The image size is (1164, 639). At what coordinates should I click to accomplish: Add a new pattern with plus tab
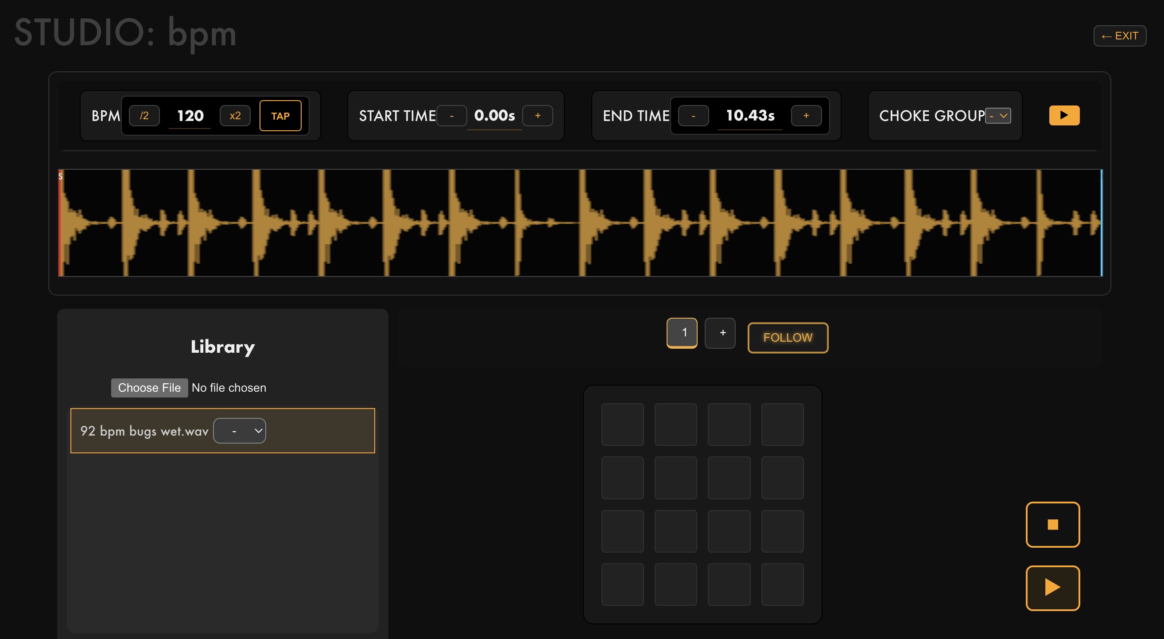tap(720, 333)
